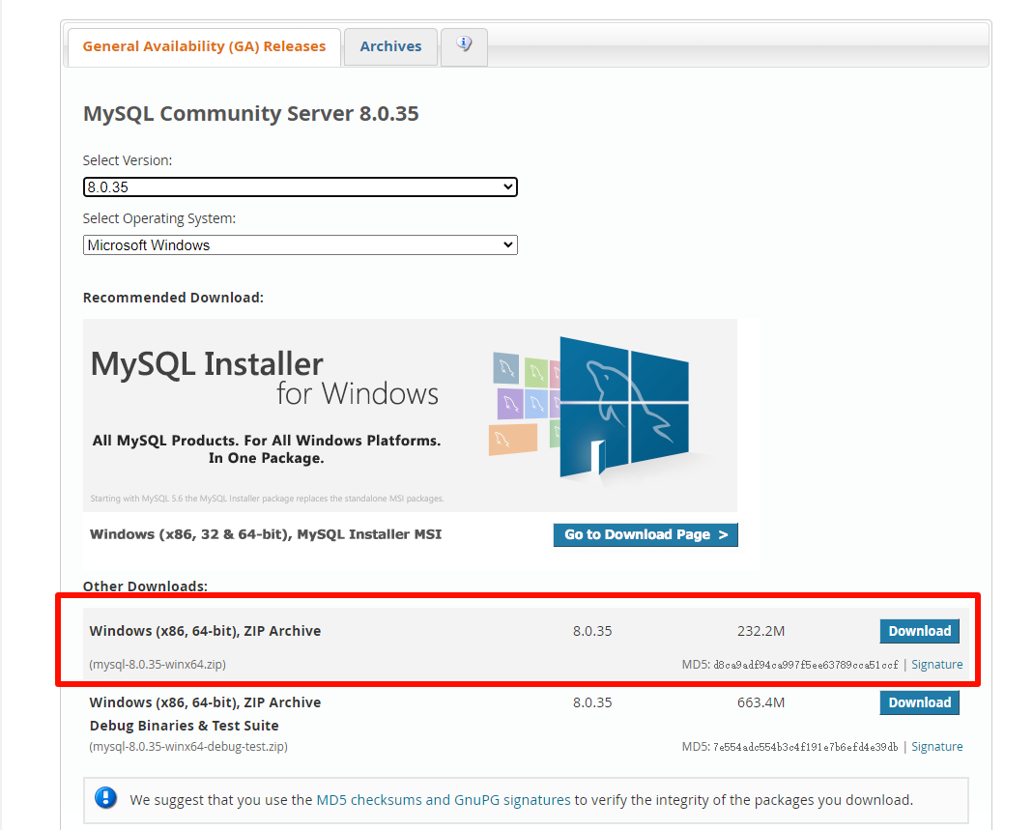Select filename text (mysql-8.0.35-winx64-debug-test.zip)

(x=188, y=746)
